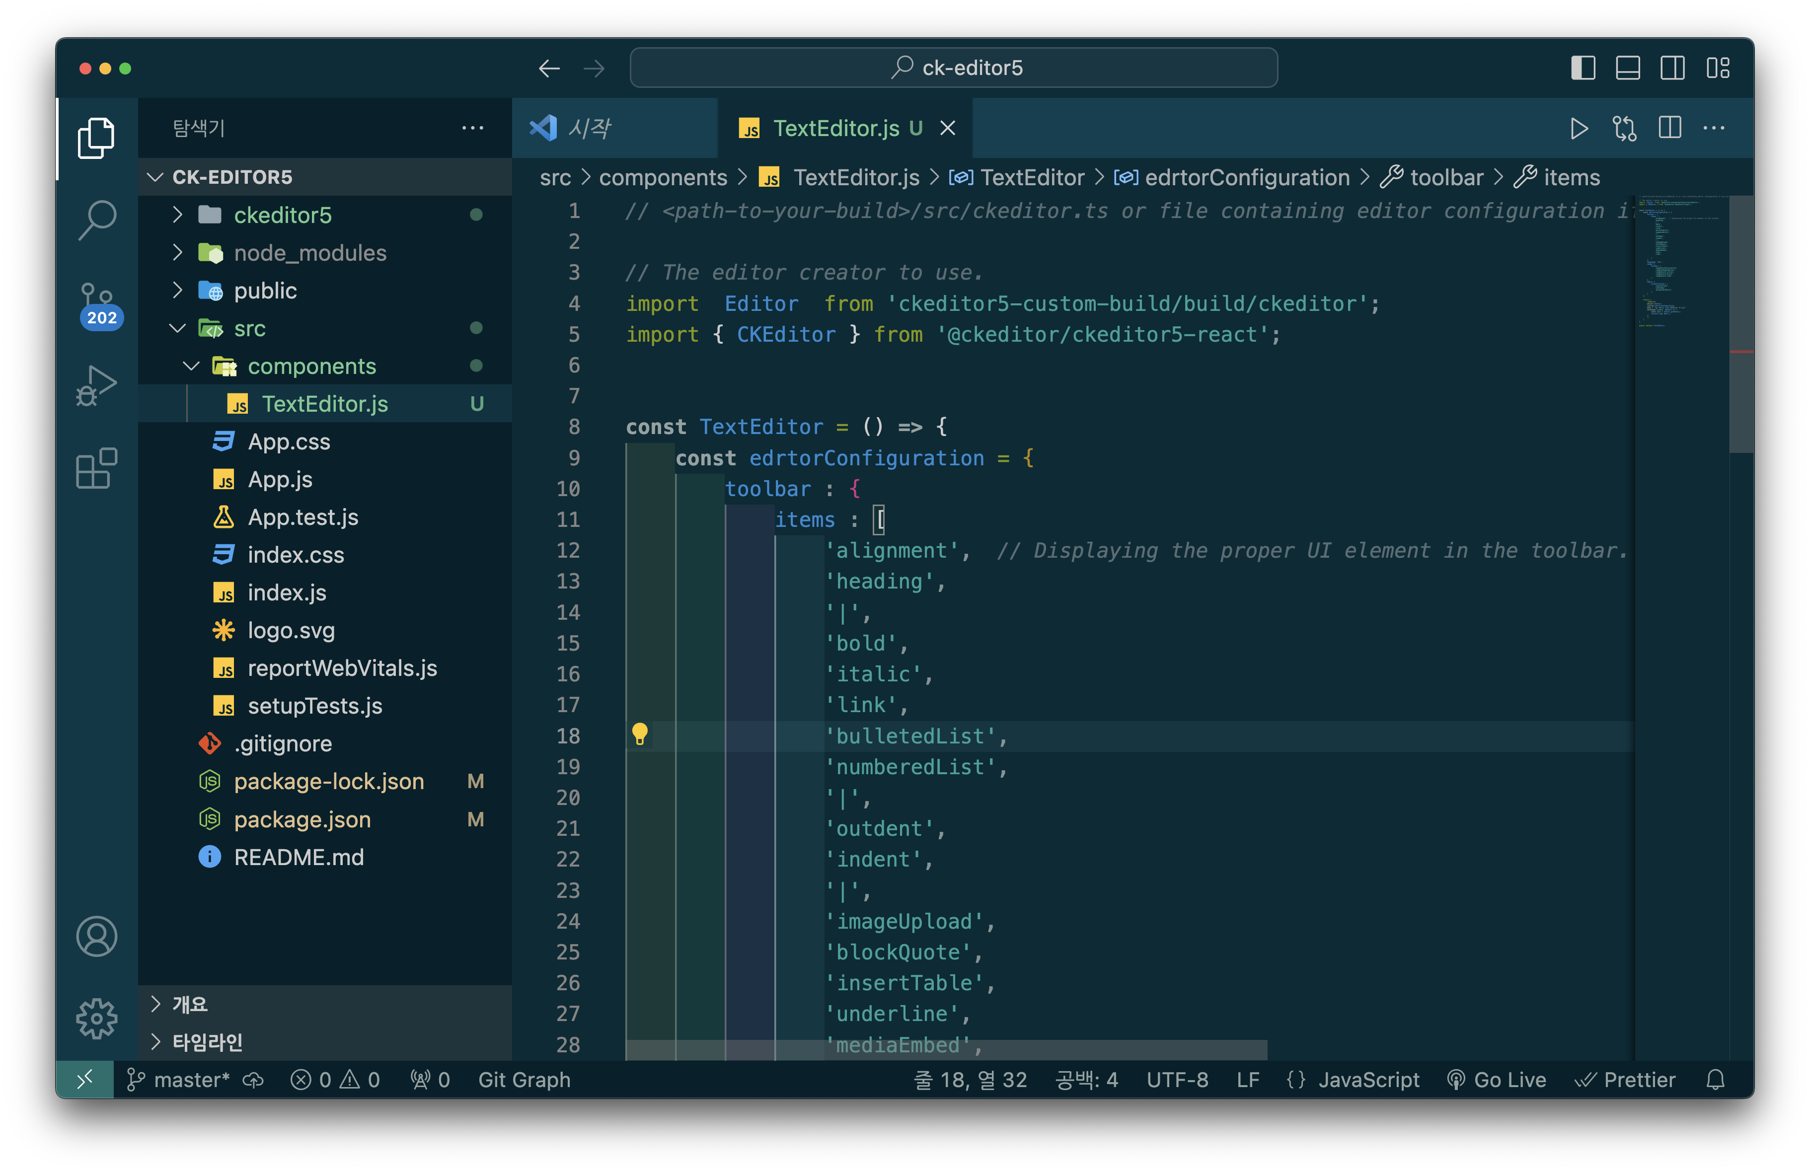Viewport: 1810px width, 1172px height.
Task: Click the lightbulb code action icon
Action: coord(640,734)
